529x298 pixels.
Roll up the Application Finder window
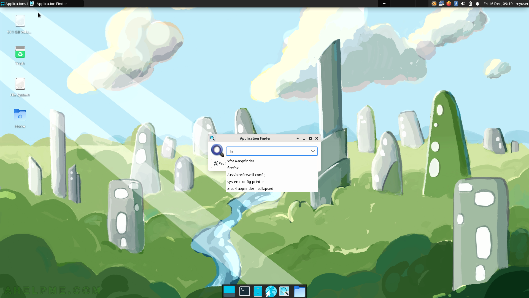[x=298, y=139]
